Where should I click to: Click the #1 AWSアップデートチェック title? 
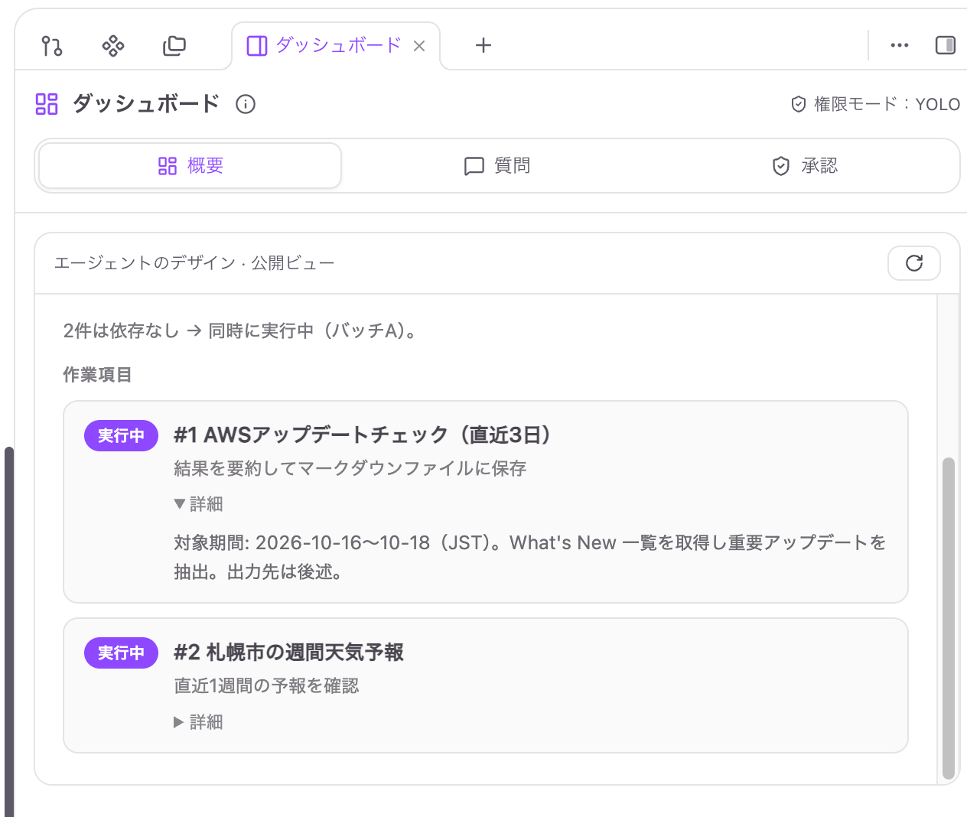point(363,435)
